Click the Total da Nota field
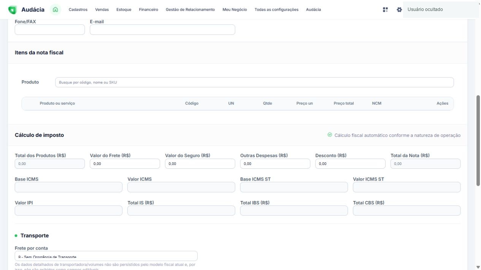This screenshot has width=481, height=270. [425, 164]
